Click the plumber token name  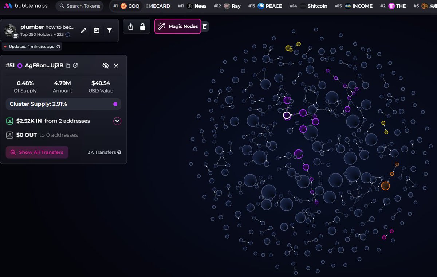click(32, 27)
